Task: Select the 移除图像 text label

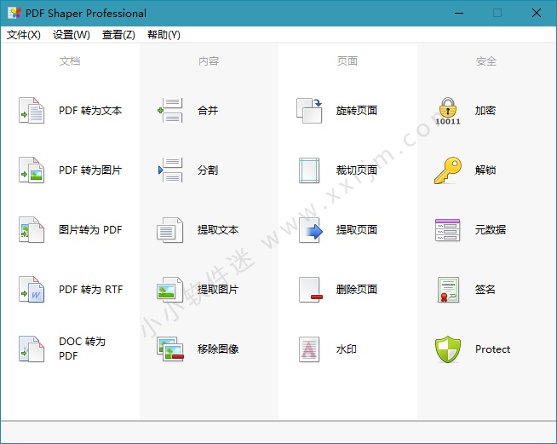Action: pos(218,349)
